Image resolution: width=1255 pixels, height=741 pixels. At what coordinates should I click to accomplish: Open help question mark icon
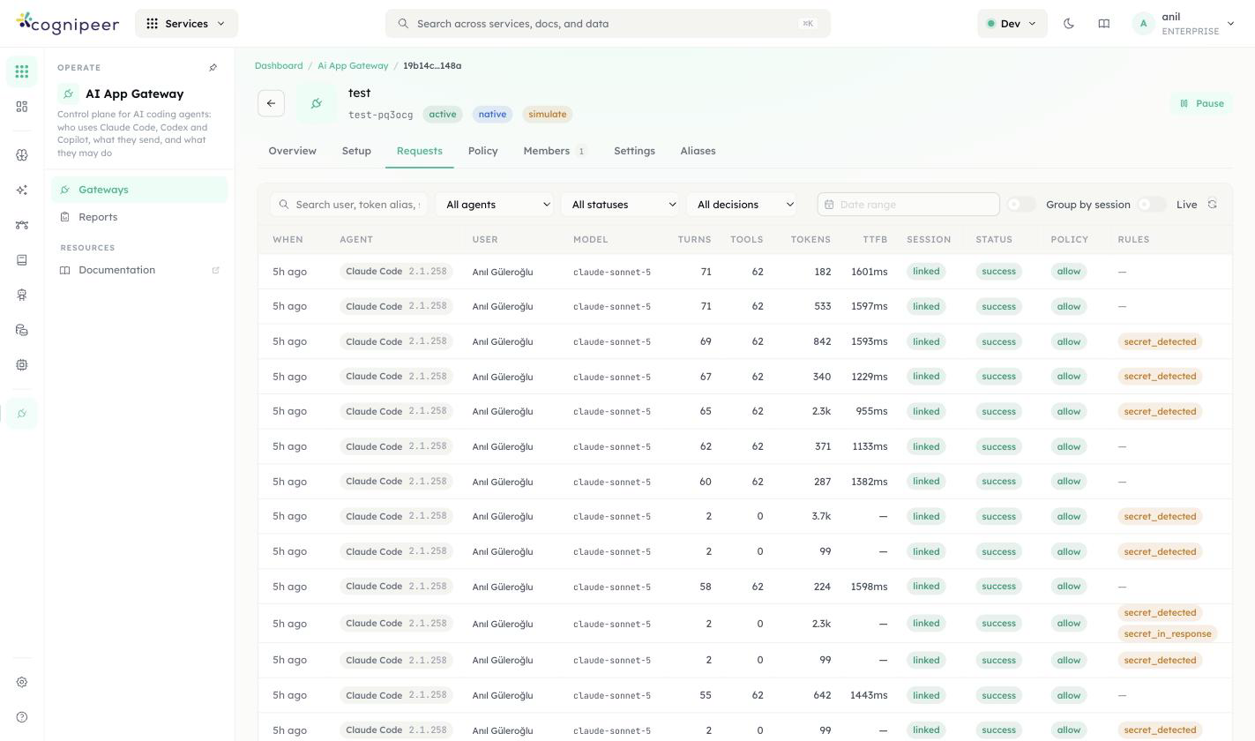coord(22,717)
